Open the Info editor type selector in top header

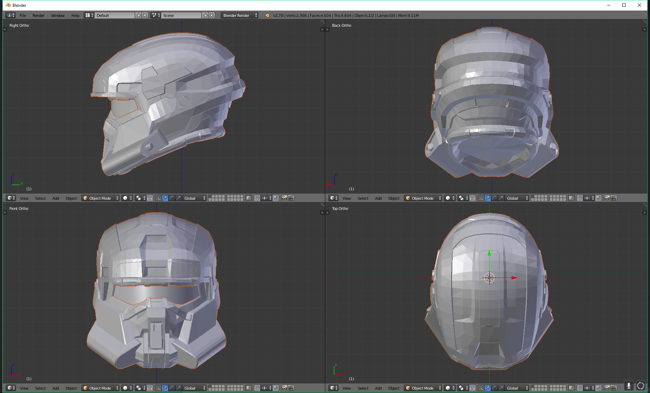(x=11, y=15)
